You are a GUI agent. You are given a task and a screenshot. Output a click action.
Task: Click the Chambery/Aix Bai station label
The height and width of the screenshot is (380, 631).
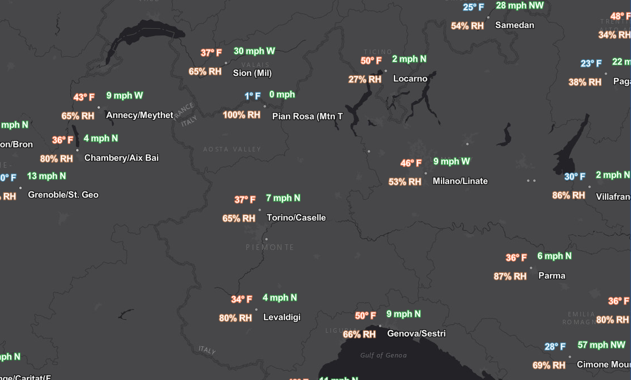point(121,158)
